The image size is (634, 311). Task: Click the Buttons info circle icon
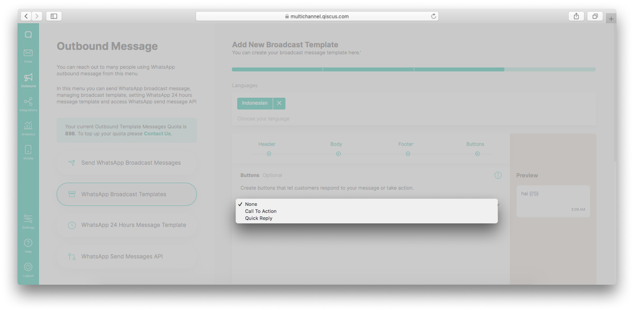(498, 175)
